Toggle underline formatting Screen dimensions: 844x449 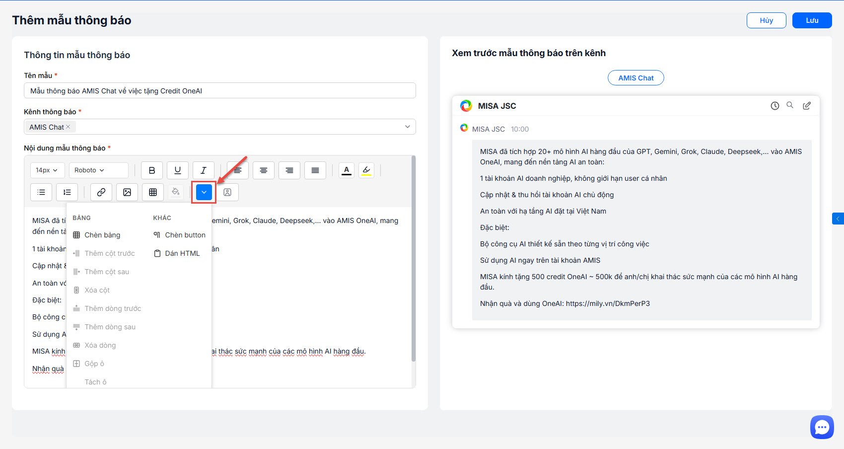(178, 170)
